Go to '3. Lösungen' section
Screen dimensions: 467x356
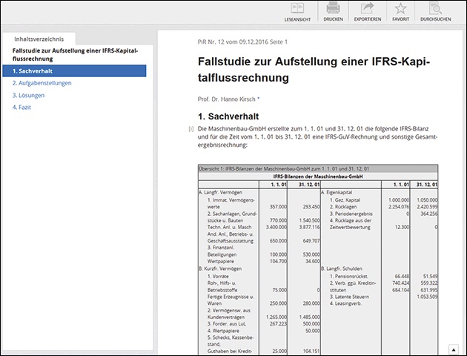(28, 95)
